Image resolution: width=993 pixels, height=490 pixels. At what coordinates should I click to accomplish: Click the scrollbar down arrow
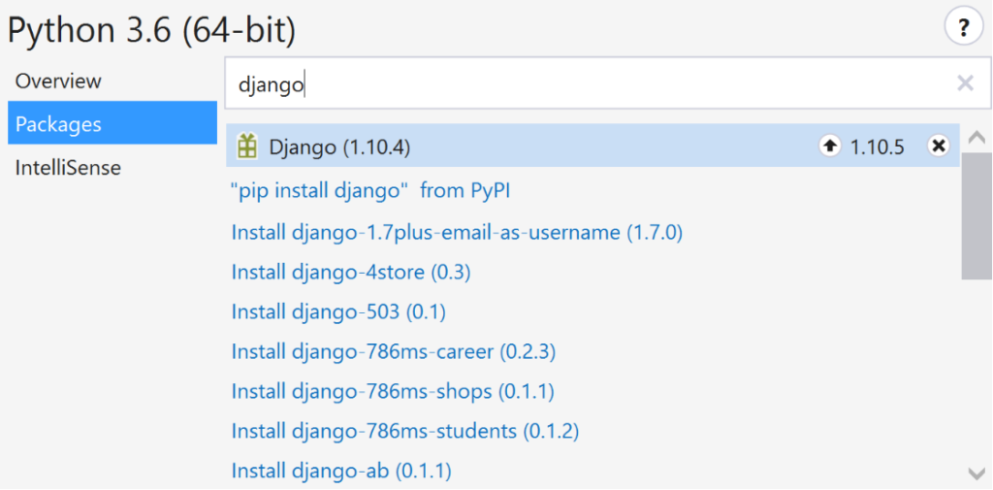(x=977, y=473)
